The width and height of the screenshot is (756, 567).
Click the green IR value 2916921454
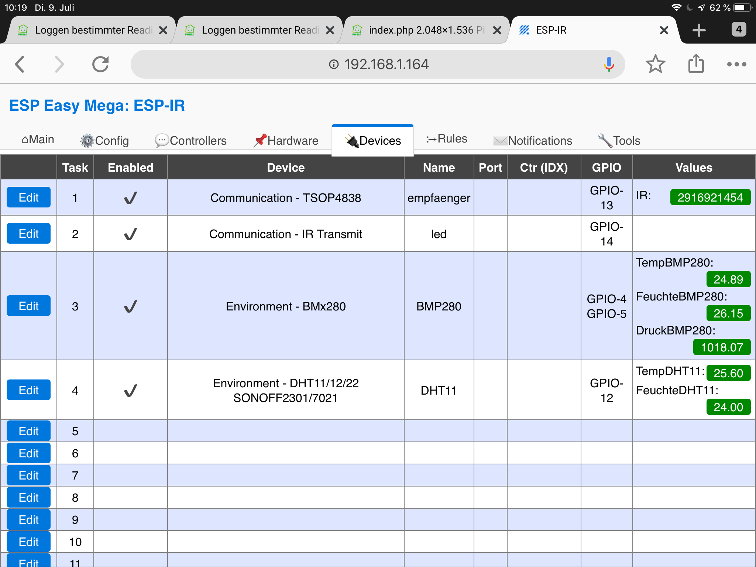[710, 197]
